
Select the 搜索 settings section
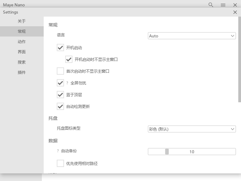click(22, 62)
